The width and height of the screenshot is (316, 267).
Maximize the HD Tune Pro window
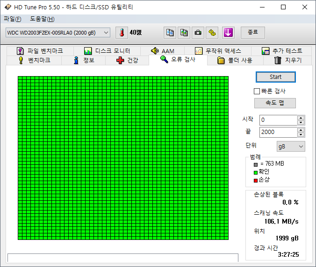pyautogui.click(x=283, y=7)
